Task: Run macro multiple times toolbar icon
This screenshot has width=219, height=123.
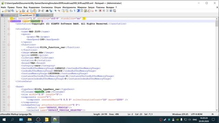Action: click(x=111, y=11)
